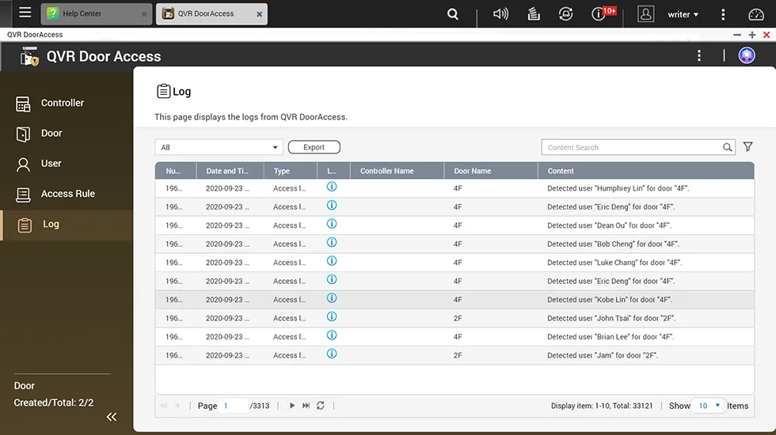
Task: Click the magnifier icon in Content Search
Action: coord(727,147)
